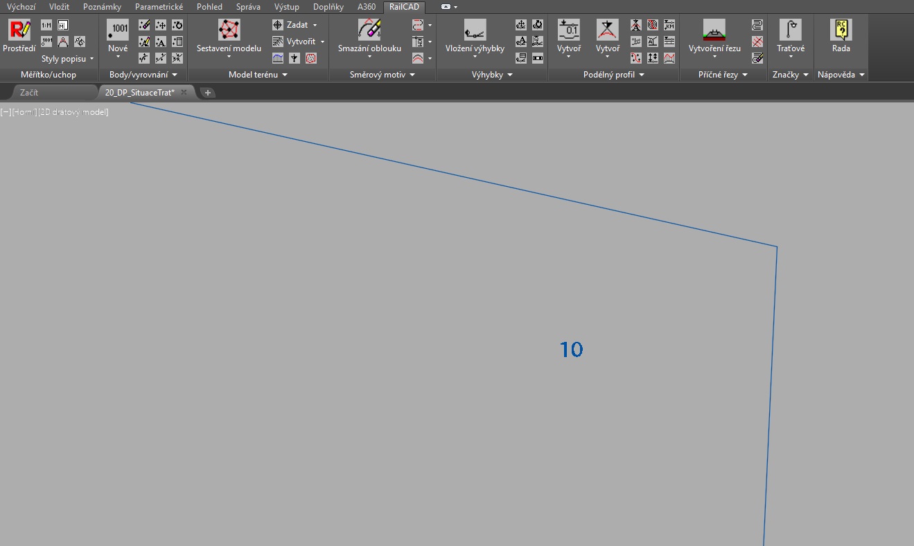Expand the Styly popisu dropdown

click(x=67, y=59)
